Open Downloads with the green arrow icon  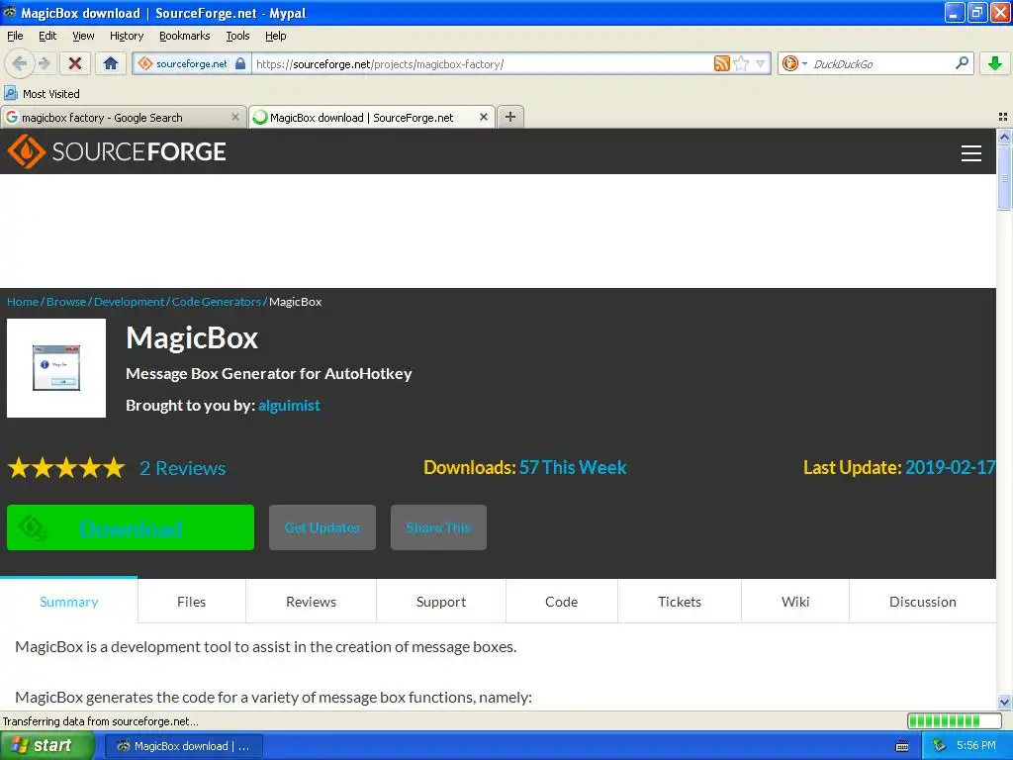(x=995, y=63)
